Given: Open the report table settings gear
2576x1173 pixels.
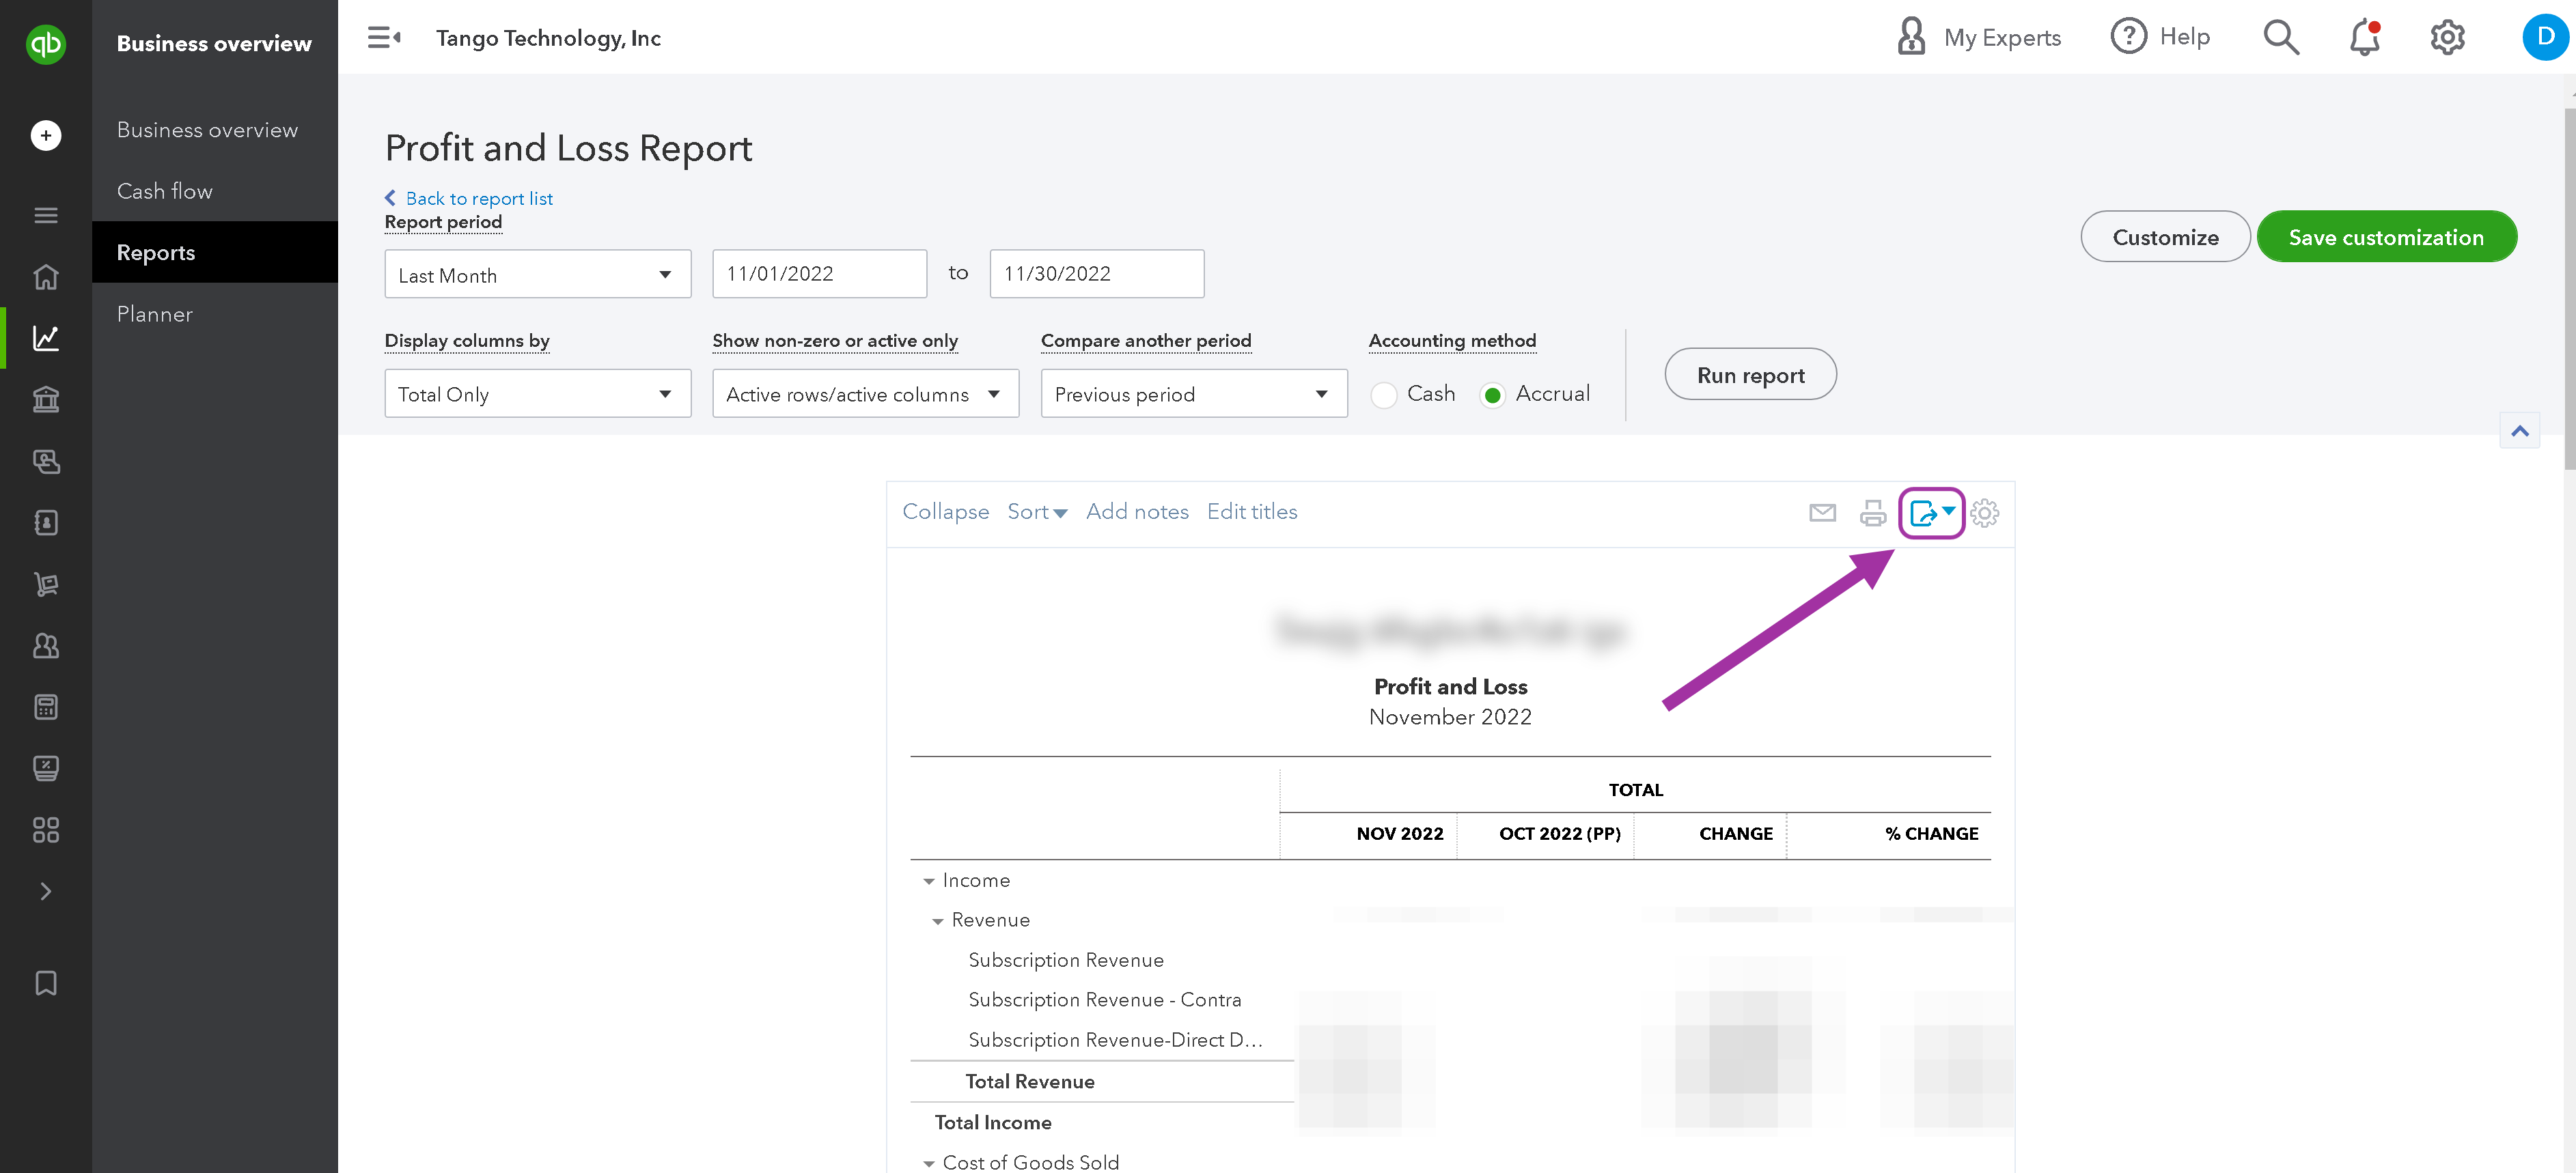Looking at the screenshot, I should point(1984,513).
